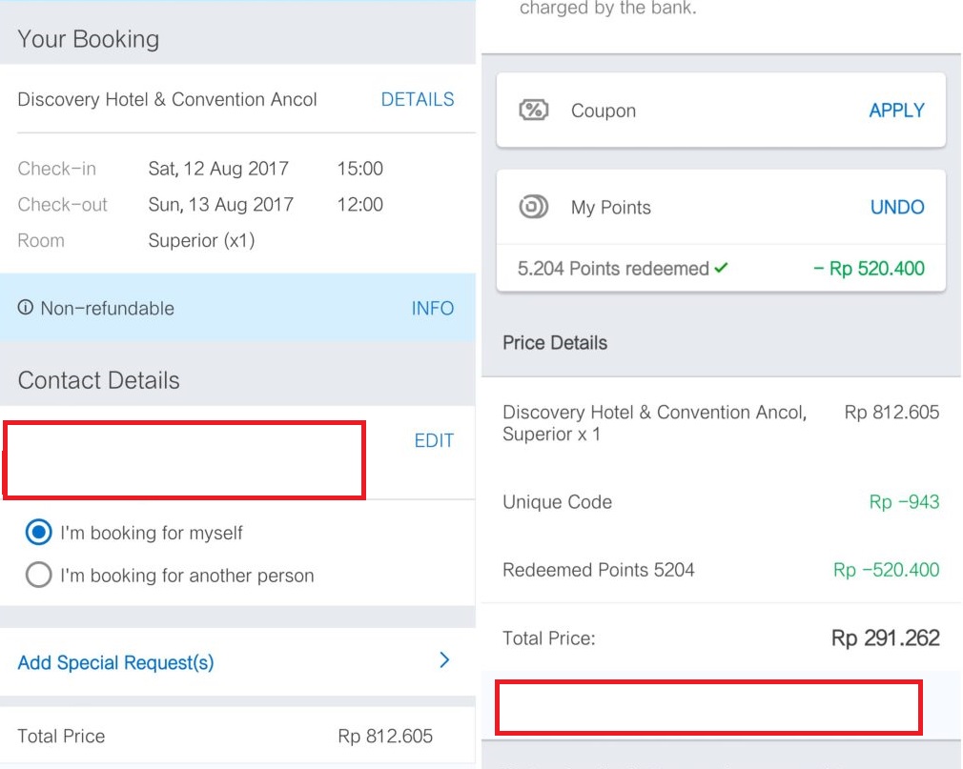Click the coupon percent ticket icon

click(533, 110)
